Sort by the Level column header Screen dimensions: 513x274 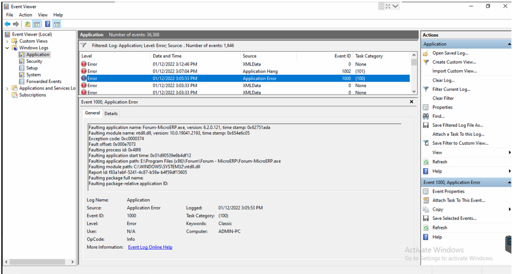pyautogui.click(x=115, y=56)
